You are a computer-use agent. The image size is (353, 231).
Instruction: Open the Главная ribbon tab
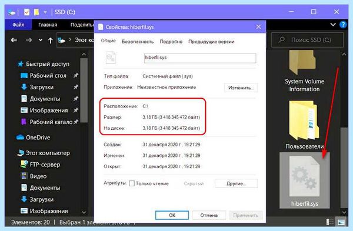pos(48,25)
